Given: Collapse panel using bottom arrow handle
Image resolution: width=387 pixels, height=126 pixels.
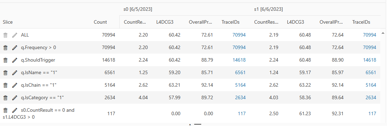Looking at the screenshot, I should [x=190, y=125].
